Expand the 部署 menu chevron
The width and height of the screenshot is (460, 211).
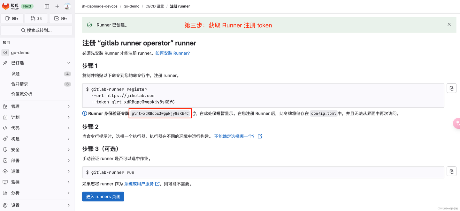coord(69,161)
